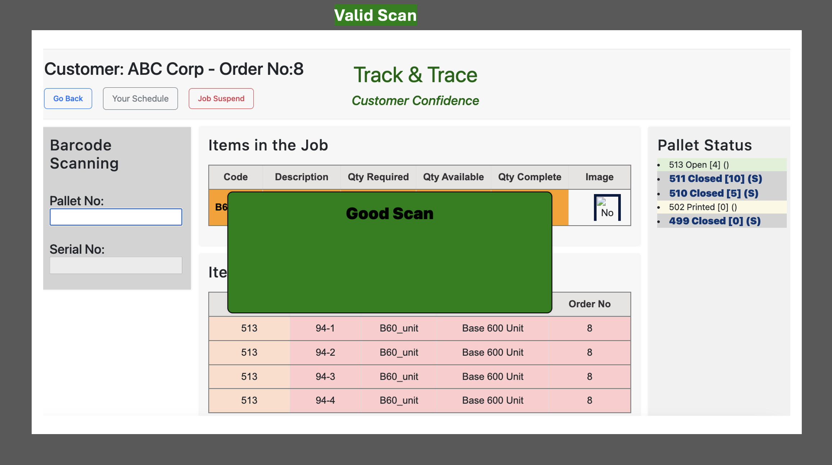
Task: Dismiss the Good Scan green popup
Action: 389,252
